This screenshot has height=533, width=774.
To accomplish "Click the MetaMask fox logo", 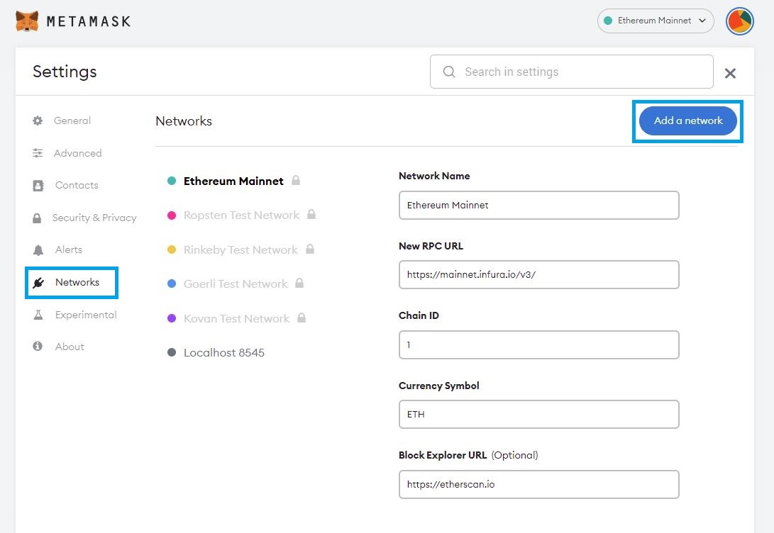I will (27, 21).
